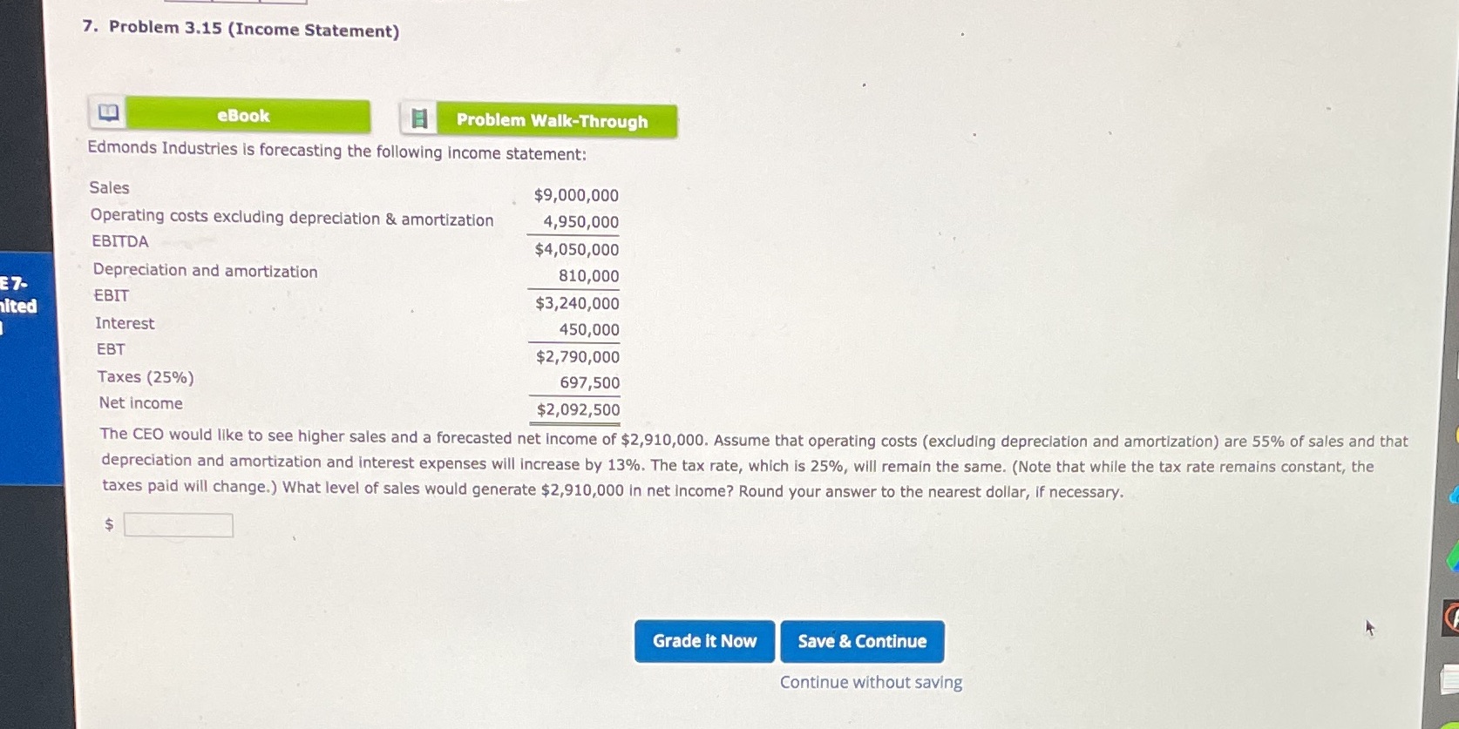Click the dollar sign beside the answer box

108,523
